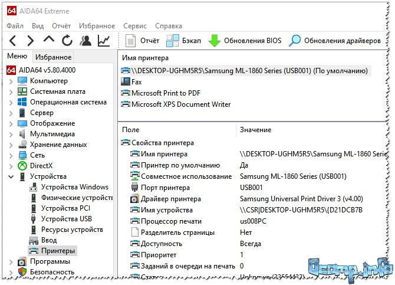The height and width of the screenshot is (285, 395).
Task: Click the Программы icon in tree
Action: [x=22, y=261]
